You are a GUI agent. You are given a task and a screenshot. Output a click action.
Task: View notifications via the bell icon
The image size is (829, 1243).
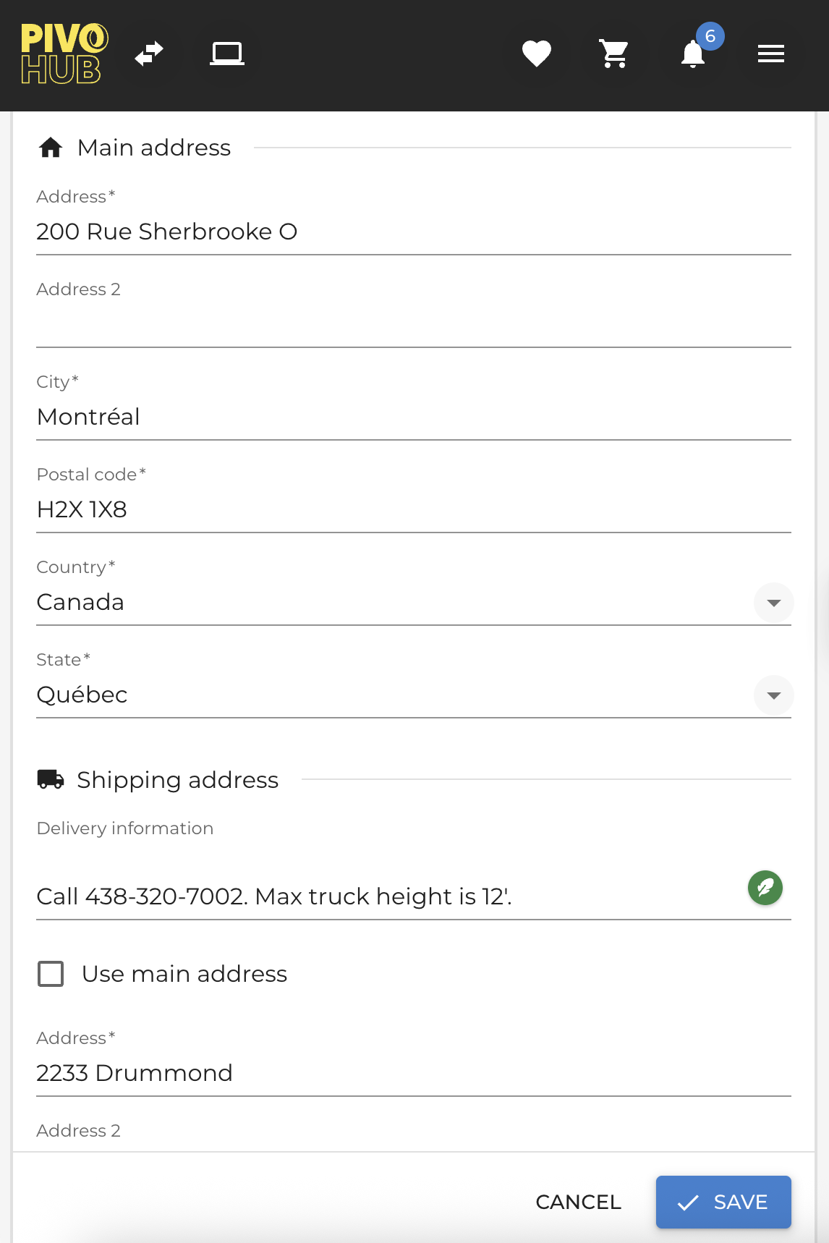693,54
